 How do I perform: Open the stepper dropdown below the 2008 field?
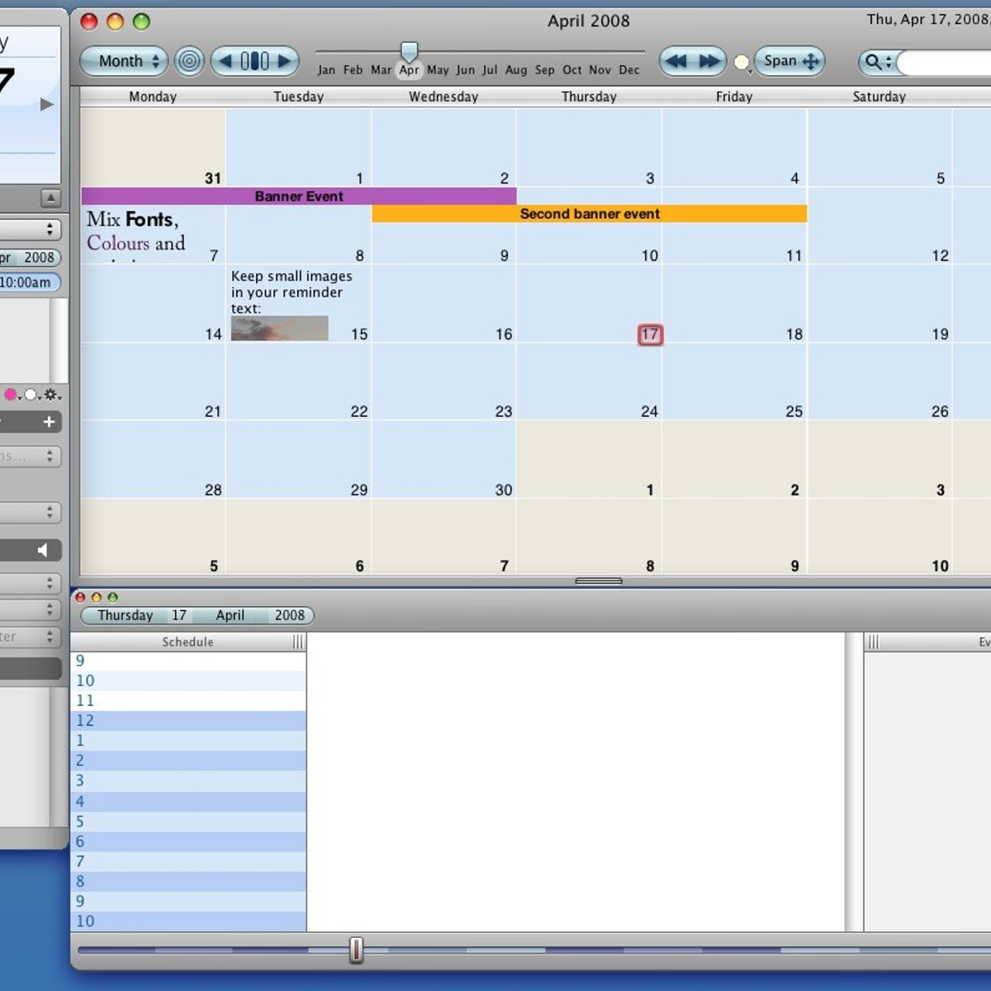(x=49, y=457)
